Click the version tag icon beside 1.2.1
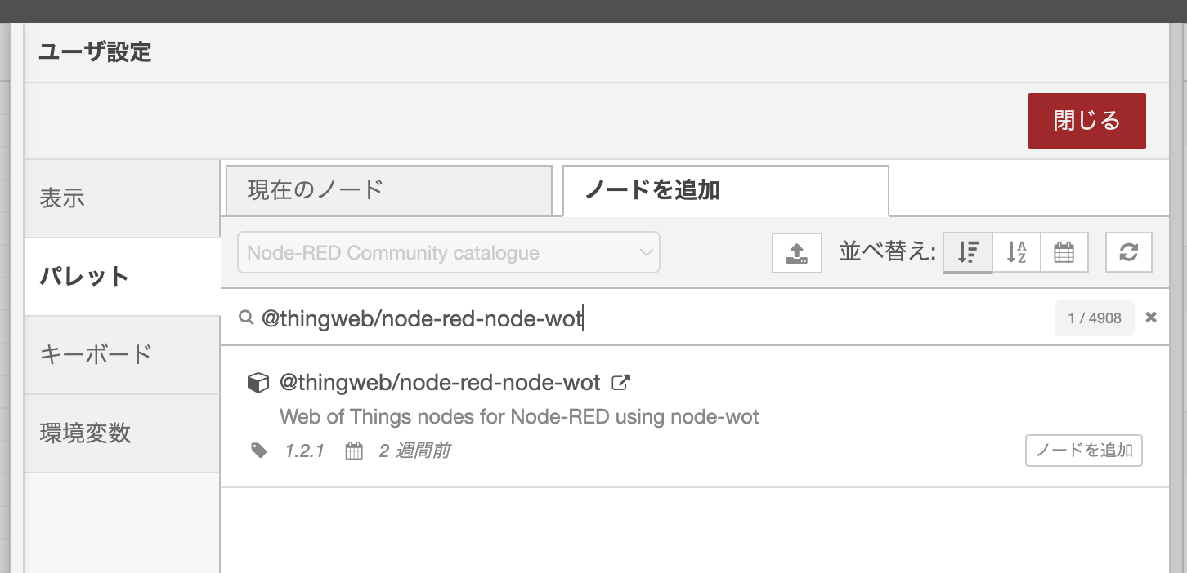This screenshot has height=573, width=1187. click(259, 451)
